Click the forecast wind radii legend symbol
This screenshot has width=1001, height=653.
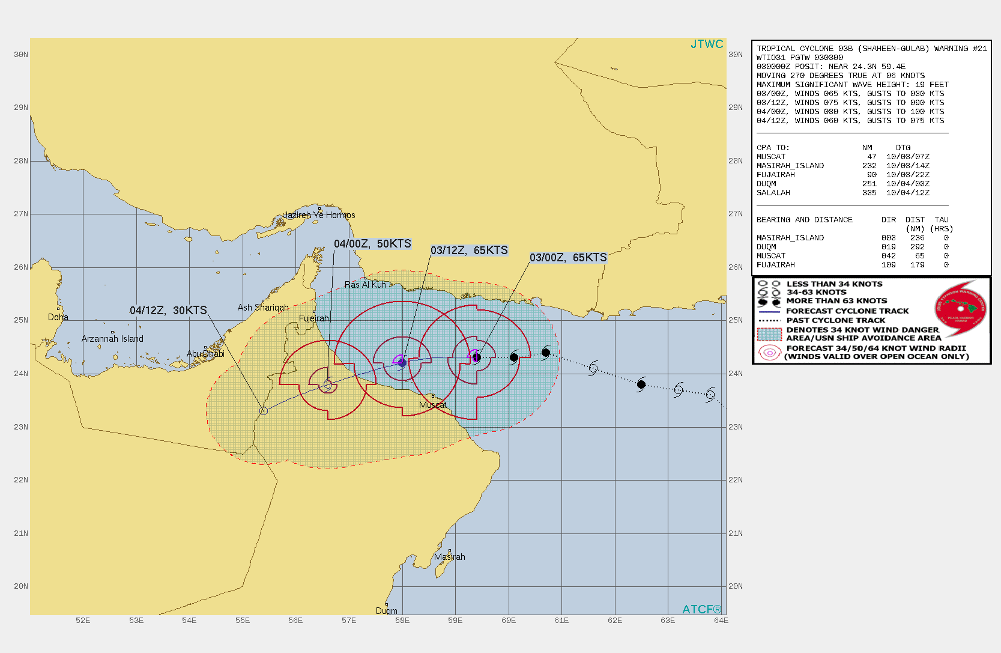(x=769, y=353)
